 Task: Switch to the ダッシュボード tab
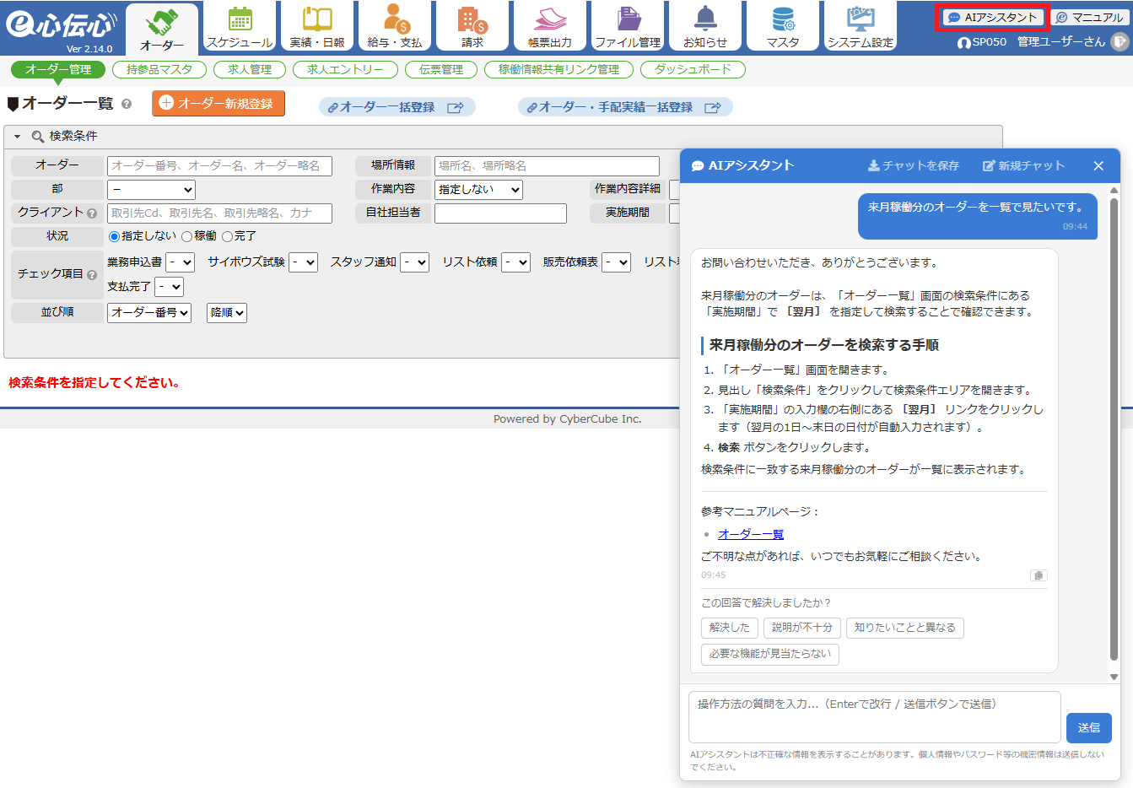pos(693,70)
